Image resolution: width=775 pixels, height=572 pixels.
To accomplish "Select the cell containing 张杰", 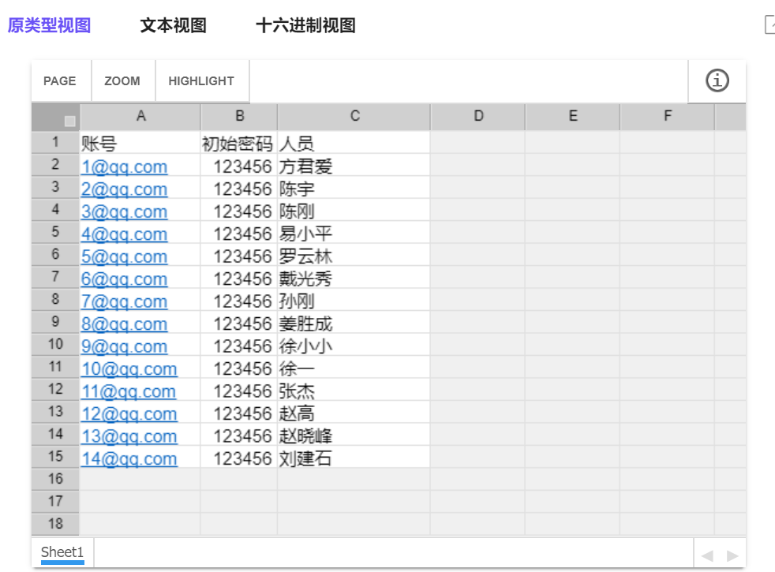I will 354,391.
